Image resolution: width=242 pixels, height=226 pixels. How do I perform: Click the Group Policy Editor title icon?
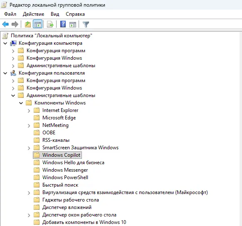pos(4,5)
